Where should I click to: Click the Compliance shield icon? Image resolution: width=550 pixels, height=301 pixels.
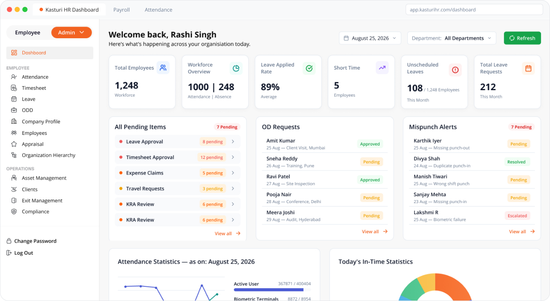[14, 212]
